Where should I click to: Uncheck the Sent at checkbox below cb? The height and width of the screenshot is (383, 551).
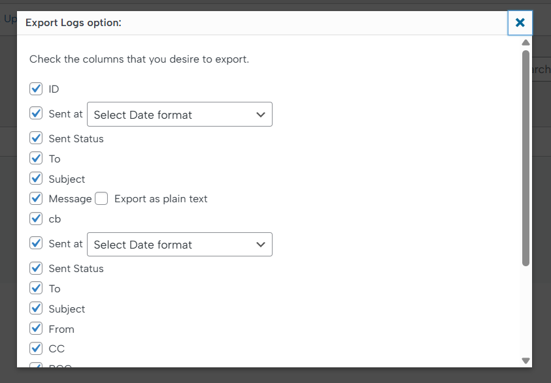(36, 243)
